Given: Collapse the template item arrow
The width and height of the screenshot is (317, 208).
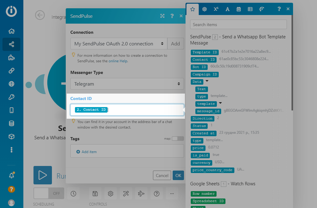Looking at the screenshot, I should click(x=220, y=103).
